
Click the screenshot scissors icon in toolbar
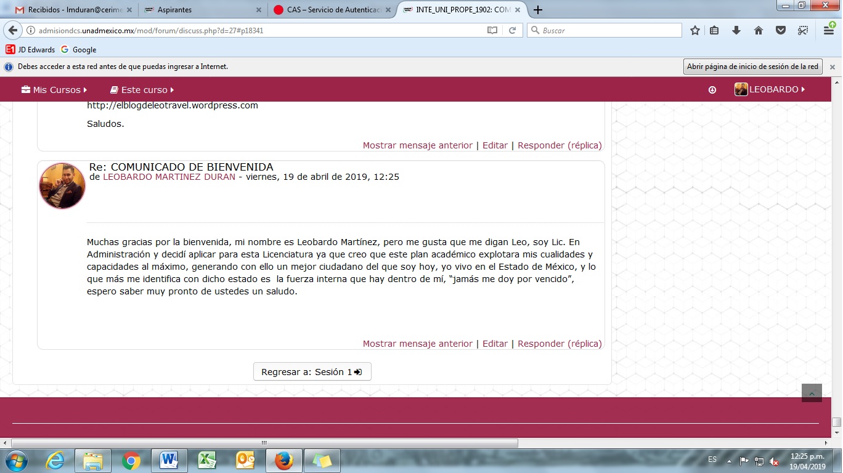click(x=802, y=30)
